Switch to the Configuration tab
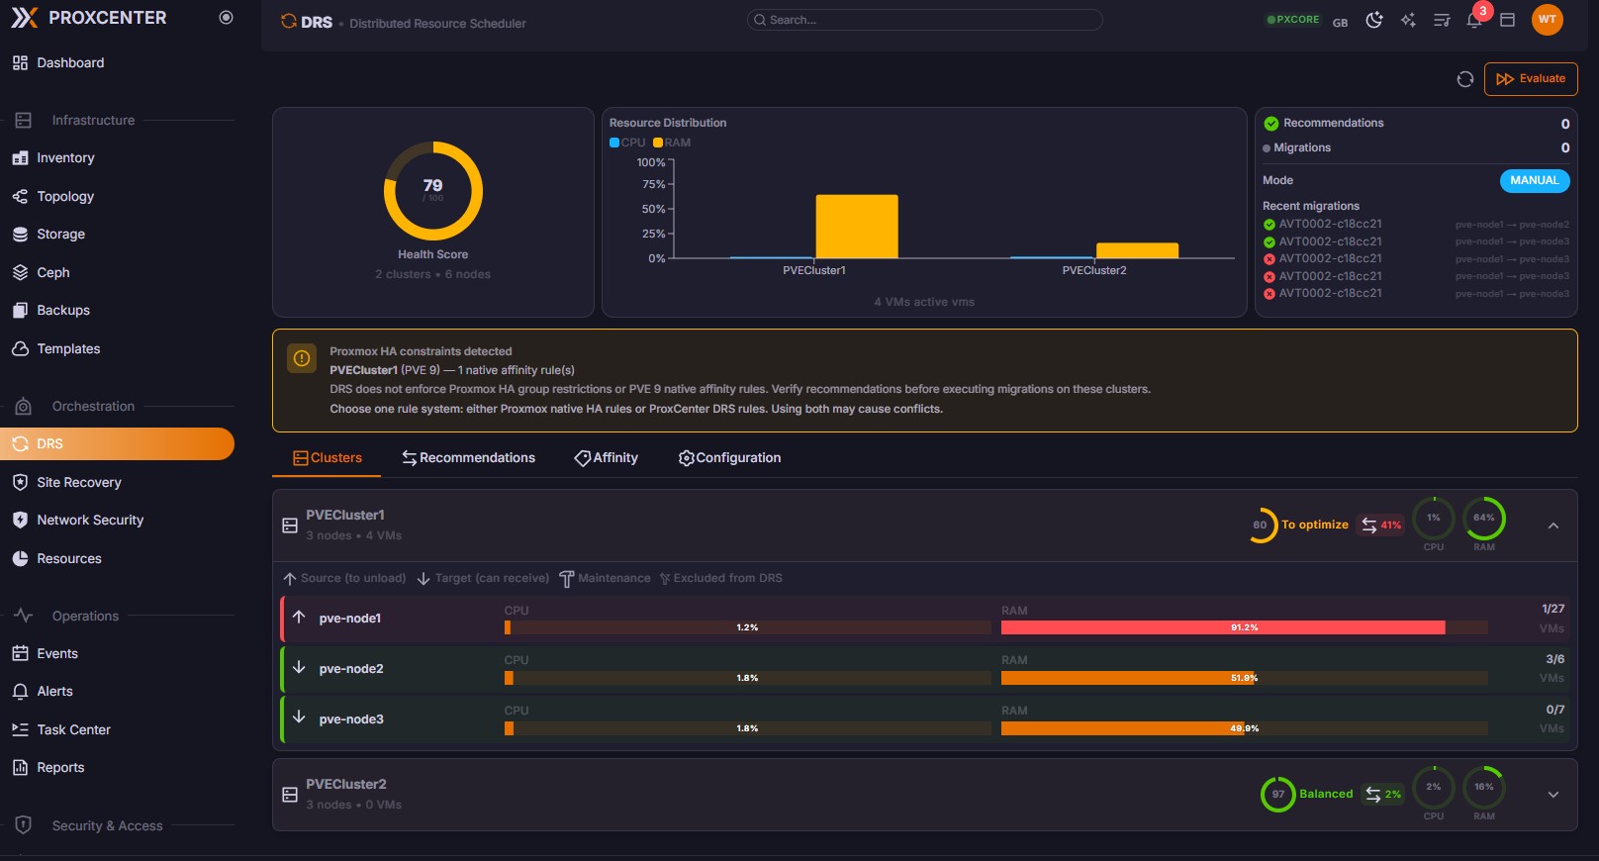This screenshot has width=1599, height=861. [x=729, y=457]
